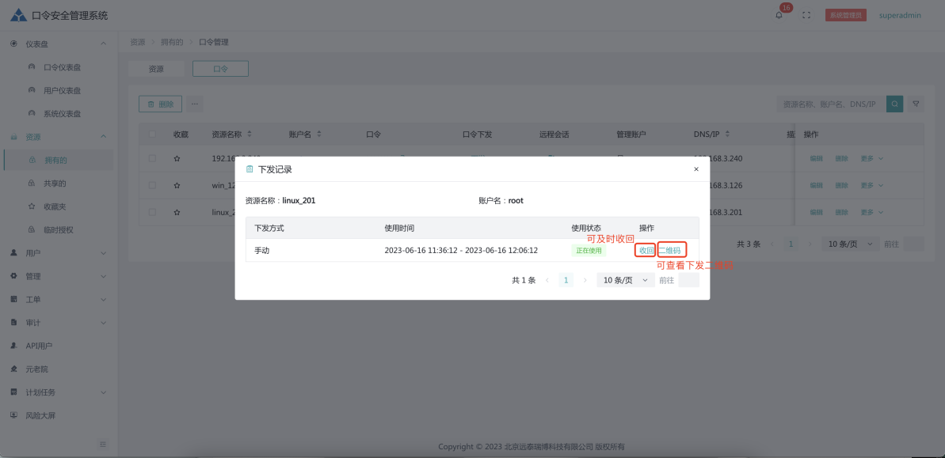Viewport: 945px width, 458px height.
Task: Expand the 用户 sidebar menu
Action: (x=59, y=253)
